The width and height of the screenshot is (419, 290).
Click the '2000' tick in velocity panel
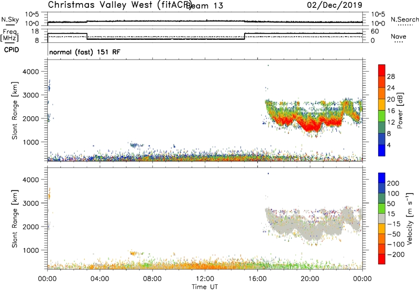[30, 227]
